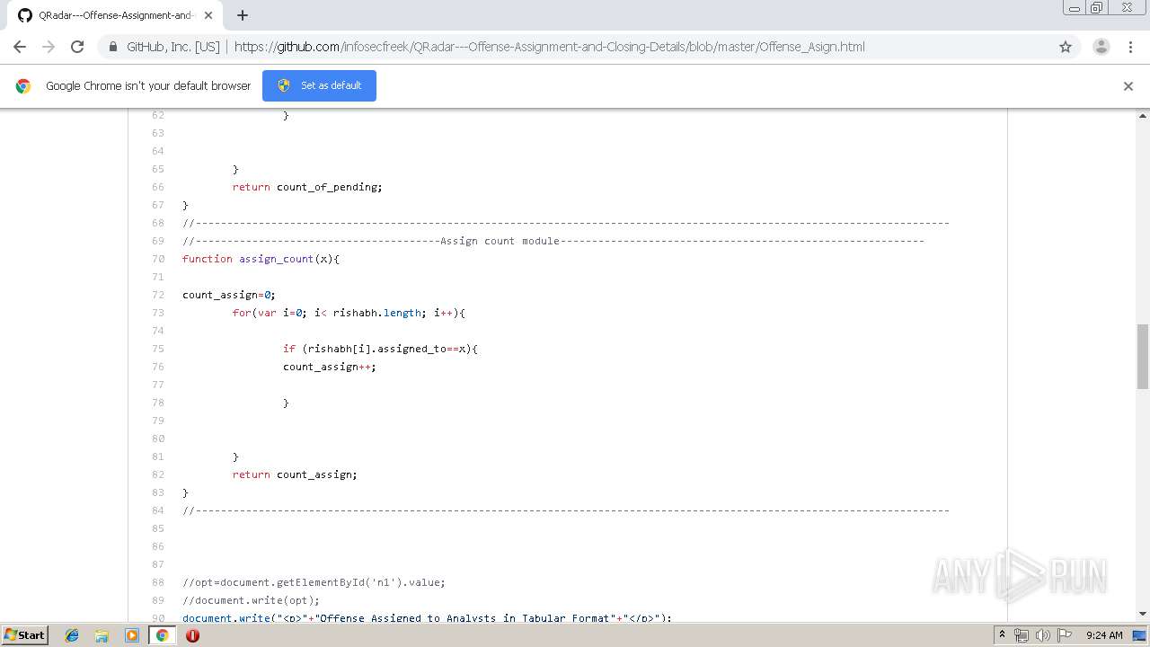Open a new browser tab

click(243, 15)
